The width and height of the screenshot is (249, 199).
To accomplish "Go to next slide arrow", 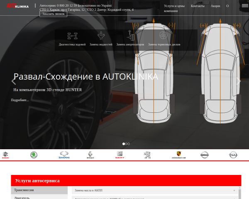I will 238,81.
